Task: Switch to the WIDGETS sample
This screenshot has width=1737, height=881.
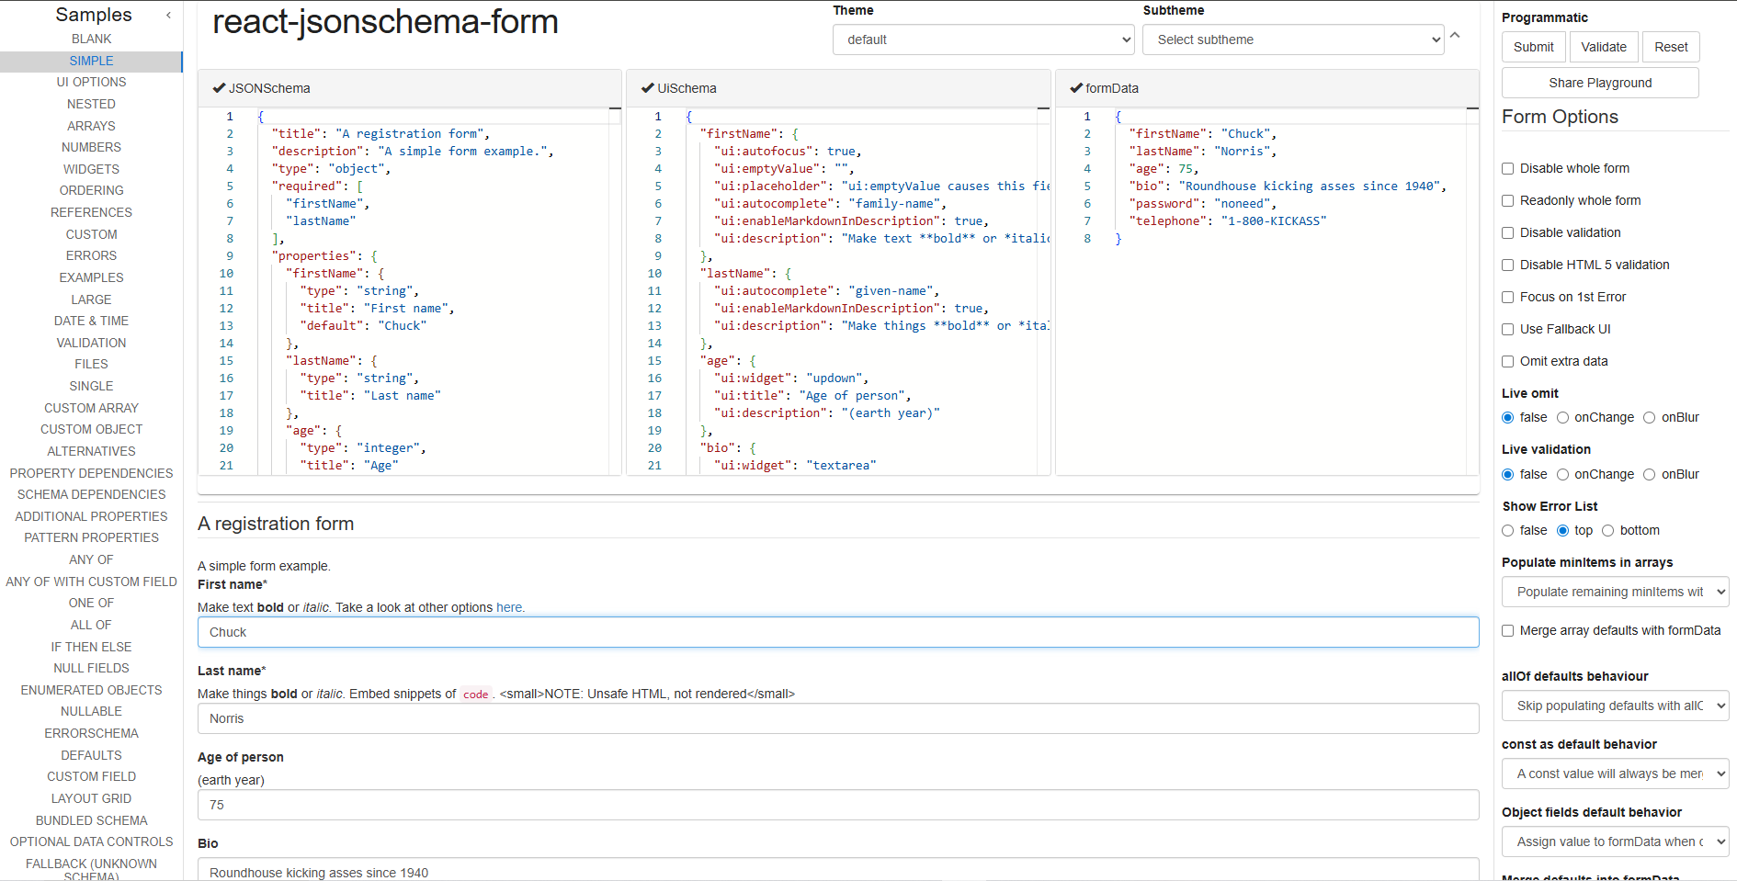Action: [91, 169]
